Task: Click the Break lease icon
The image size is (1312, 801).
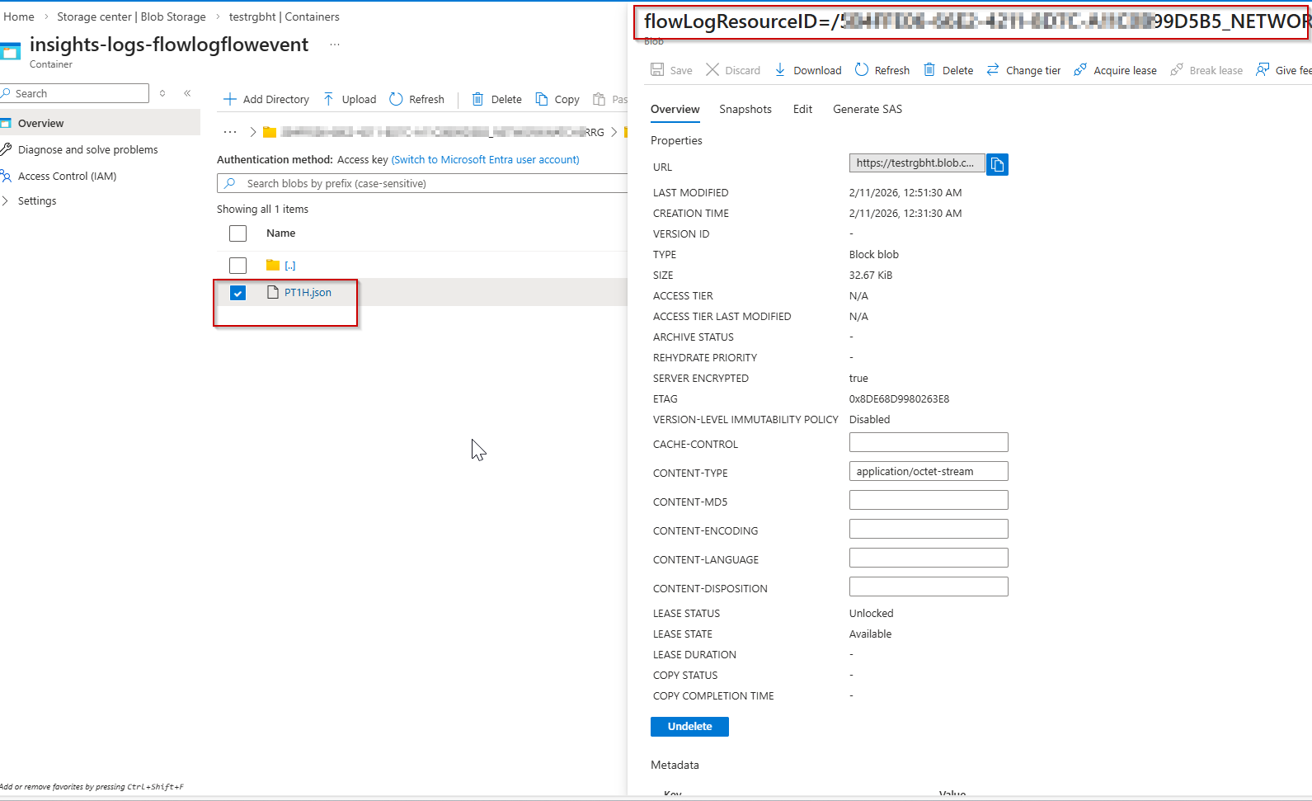Action: click(1177, 70)
